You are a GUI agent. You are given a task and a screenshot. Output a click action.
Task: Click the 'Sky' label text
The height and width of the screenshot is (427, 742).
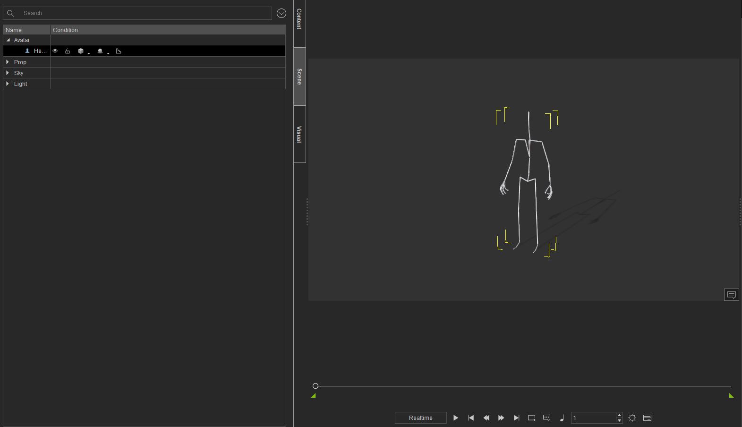(18, 73)
